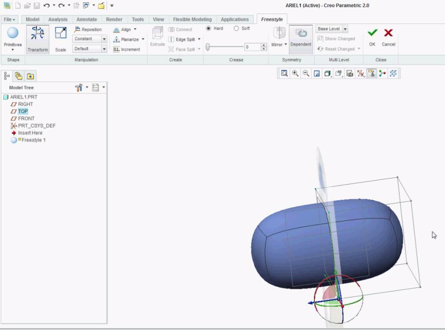This screenshot has width=445, height=330.
Task: Click the Connect faces tool
Action: pyautogui.click(x=180, y=30)
